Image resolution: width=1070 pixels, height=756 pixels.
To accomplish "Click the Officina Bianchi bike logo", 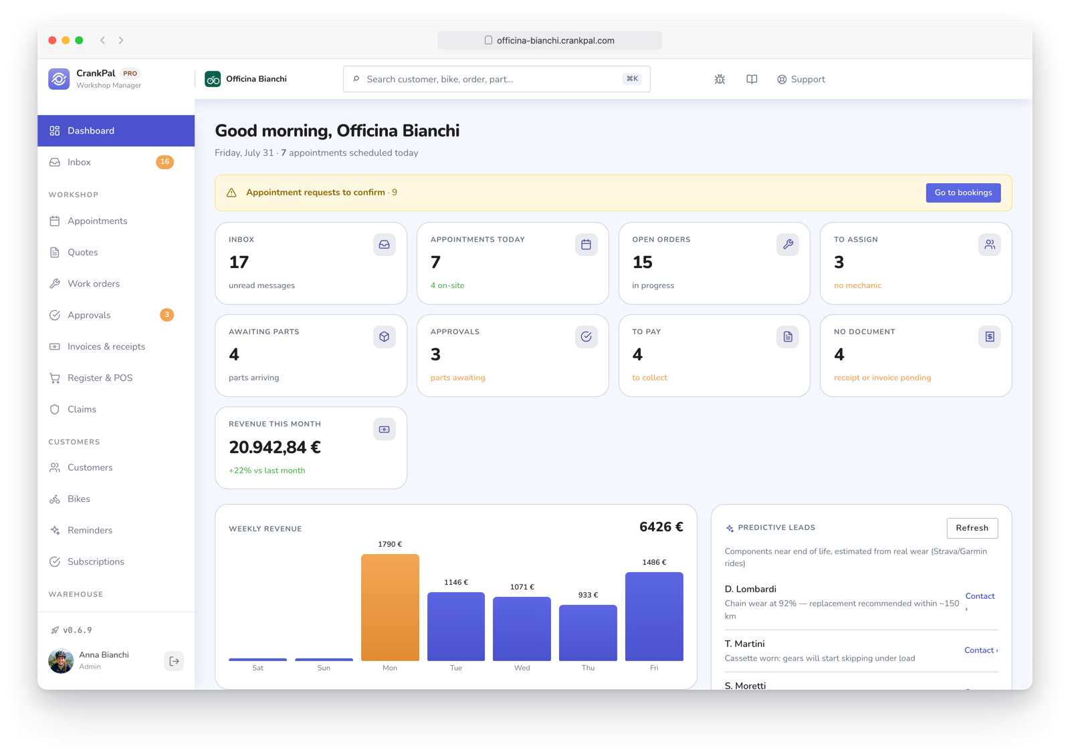I will coord(213,79).
